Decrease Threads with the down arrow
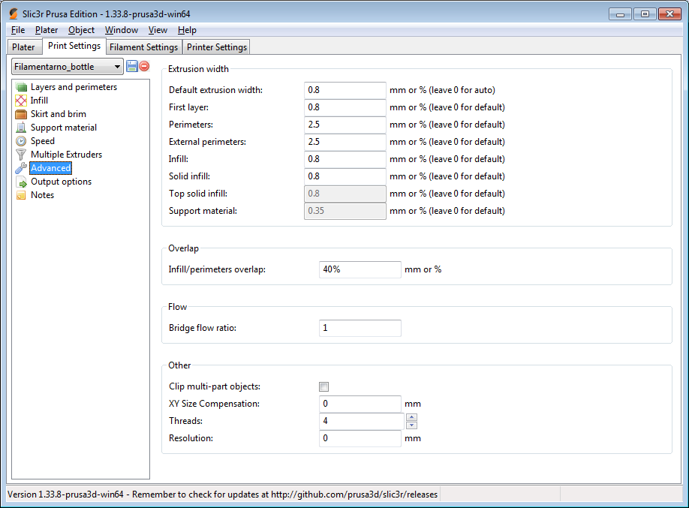This screenshot has height=508, width=689. click(412, 425)
